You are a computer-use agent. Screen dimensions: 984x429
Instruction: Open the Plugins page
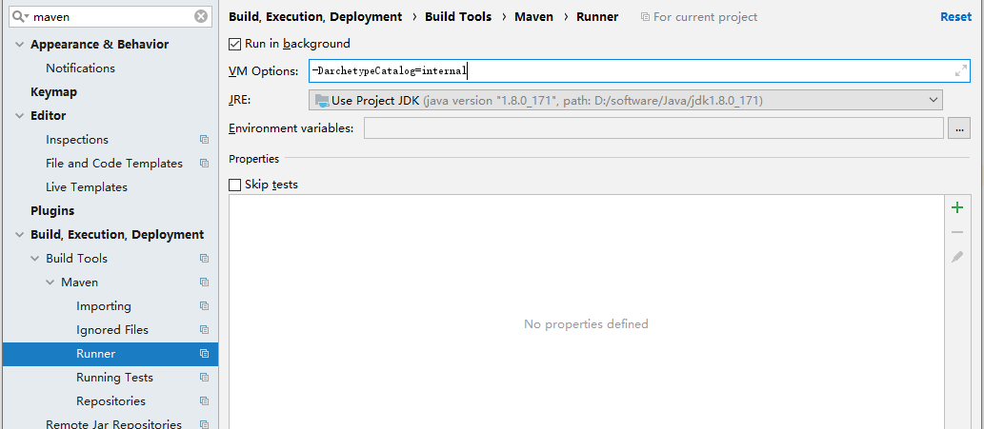click(x=52, y=211)
